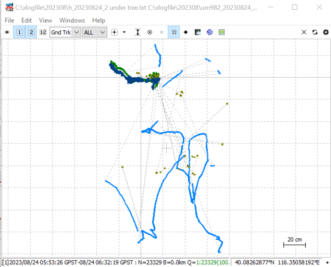Viewport: 331px width, 267px height.
Task: Open the blue globe map view icon
Action: (x=210, y=32)
